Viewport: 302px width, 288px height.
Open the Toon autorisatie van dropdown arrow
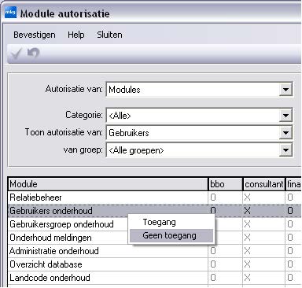coord(285,133)
